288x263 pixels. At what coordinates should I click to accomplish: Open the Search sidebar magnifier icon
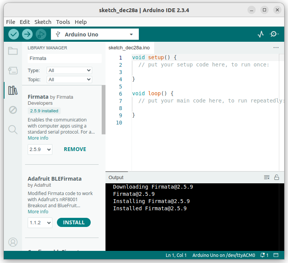click(13, 130)
